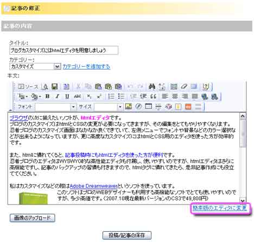
Task: Open the preview magnifier icon
Action: (x=45, y=87)
